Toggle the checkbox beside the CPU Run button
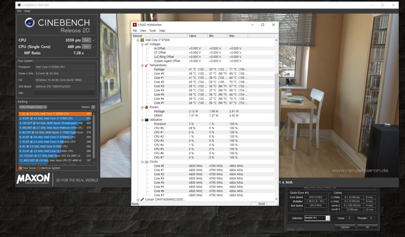Image resolution: width=405 pixels, height=237 pixels. click(94, 40)
